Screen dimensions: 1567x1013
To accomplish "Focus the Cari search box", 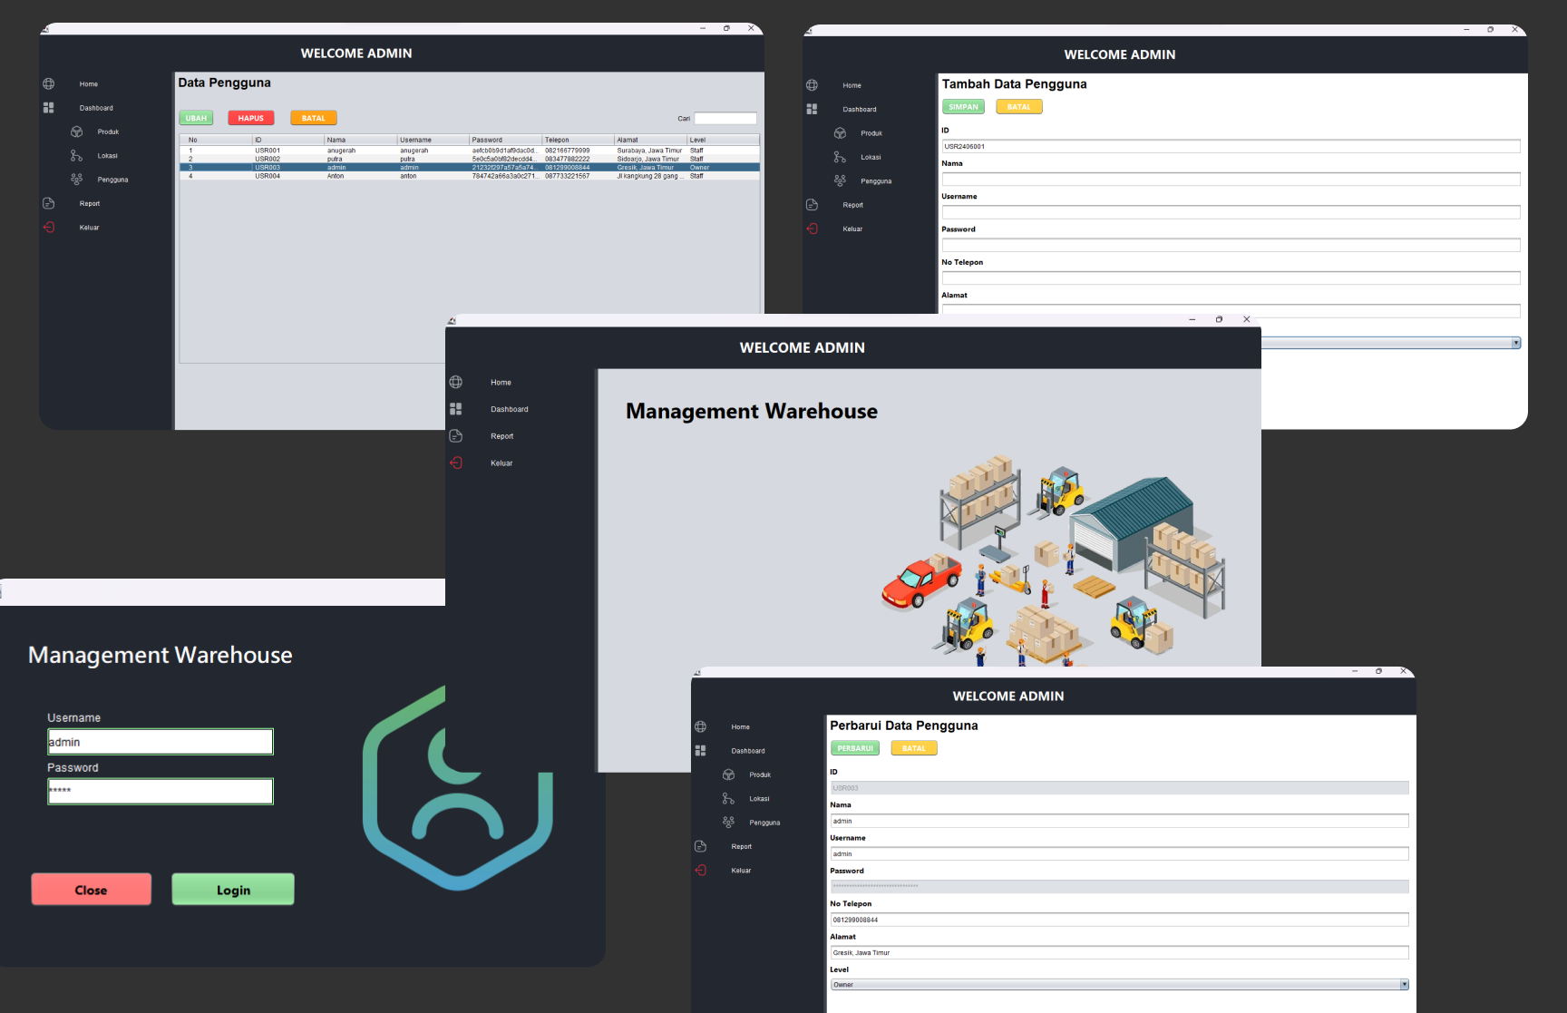I will pyautogui.click(x=725, y=118).
